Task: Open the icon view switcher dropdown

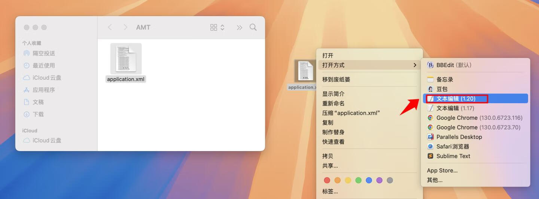Action: tap(217, 27)
